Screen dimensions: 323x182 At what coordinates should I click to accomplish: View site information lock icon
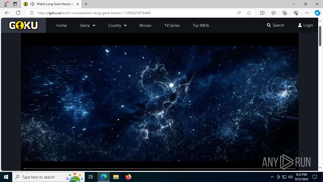(x=32, y=13)
